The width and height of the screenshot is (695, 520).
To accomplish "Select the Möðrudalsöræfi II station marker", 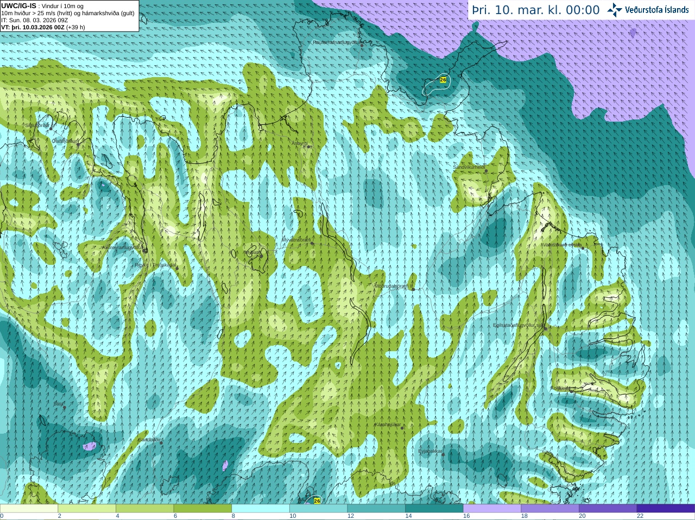I will coord(413,289).
